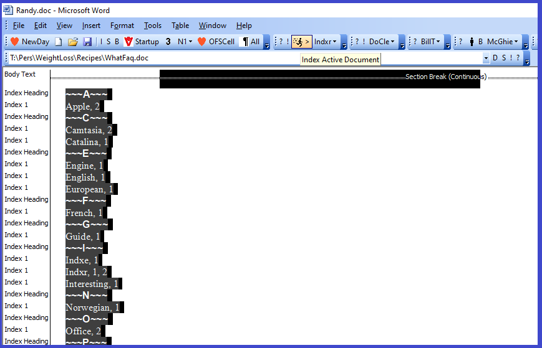Click the red Startup icon
This screenshot has width=542, height=348.
click(x=128, y=42)
